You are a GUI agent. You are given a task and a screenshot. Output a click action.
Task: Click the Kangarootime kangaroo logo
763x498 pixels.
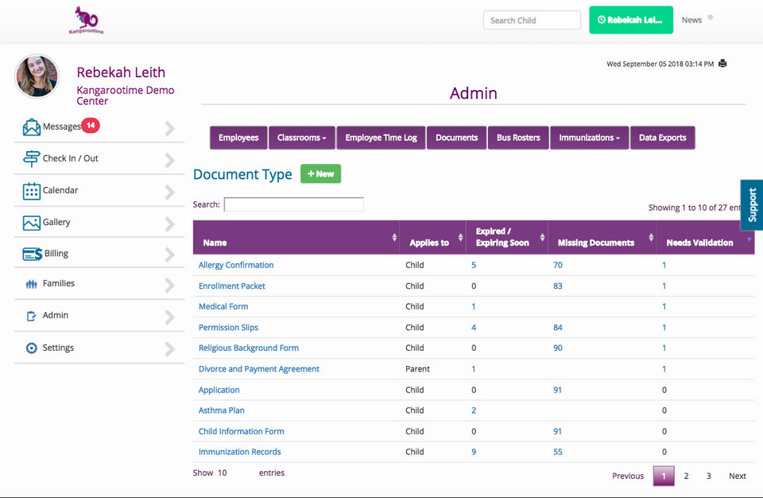[86, 20]
